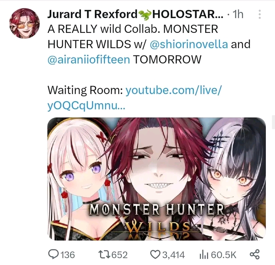Open the 1h timestamp of the post
Image resolution: width=275 pixels, height=265 pixels.
click(x=238, y=14)
